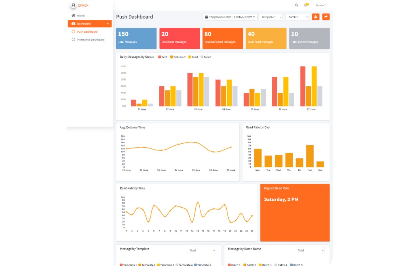Click the Total Delivered Messages card

[x=223, y=38]
